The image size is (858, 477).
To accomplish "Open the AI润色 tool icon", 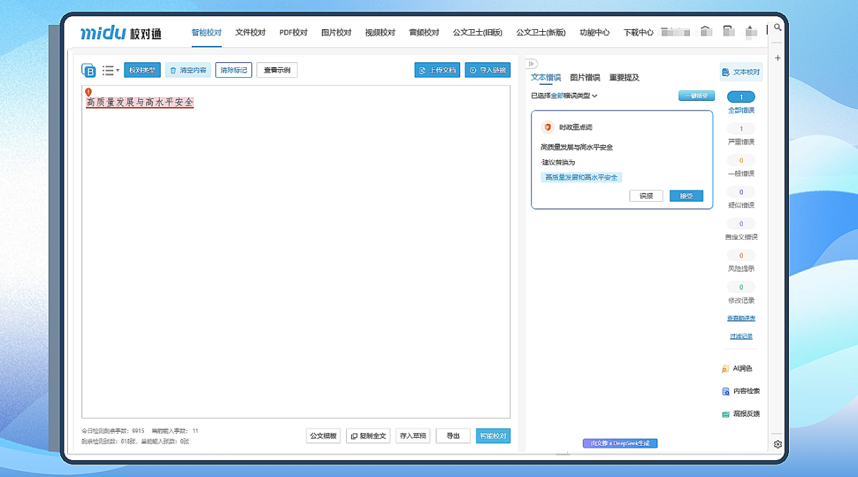I will coord(724,369).
